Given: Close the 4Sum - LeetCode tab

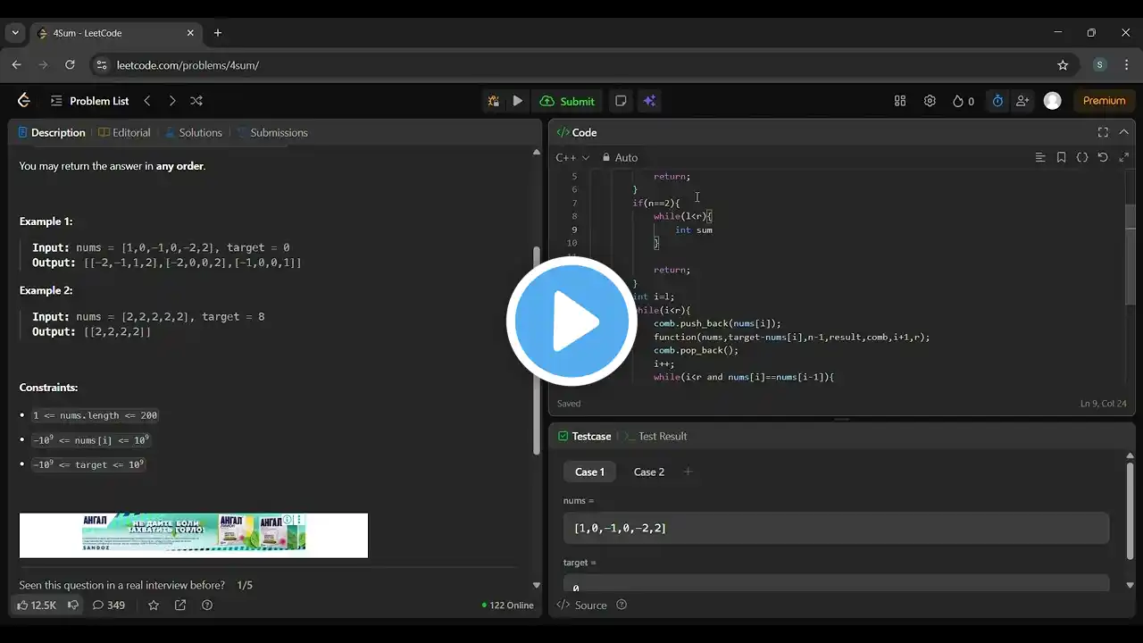Looking at the screenshot, I should (x=190, y=33).
